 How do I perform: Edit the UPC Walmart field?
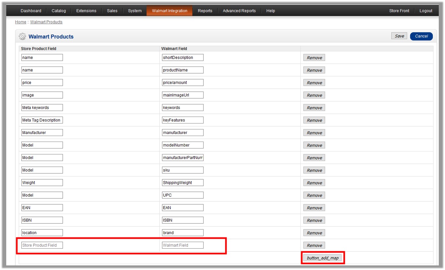pyautogui.click(x=183, y=195)
